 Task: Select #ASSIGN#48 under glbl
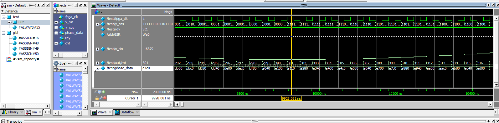click(28, 43)
